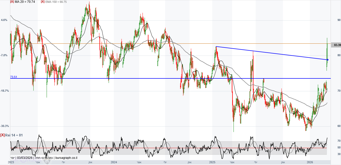This screenshot has height=165, width=341.
Task: Click the RSI 50 level on right axis
Action: coord(339,148)
